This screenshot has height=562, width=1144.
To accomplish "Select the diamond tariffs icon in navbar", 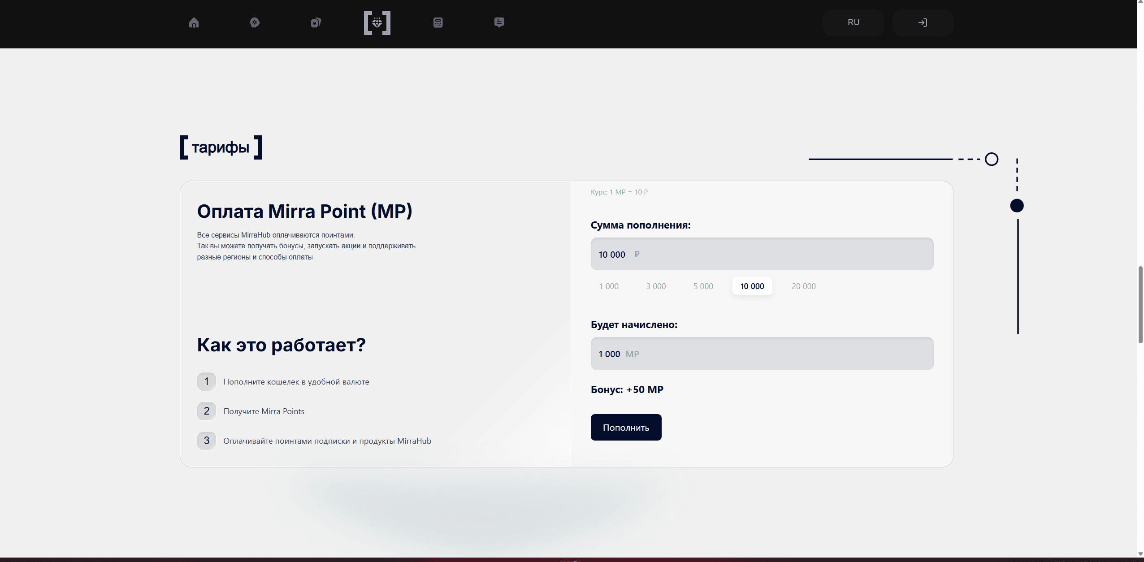I will (377, 22).
